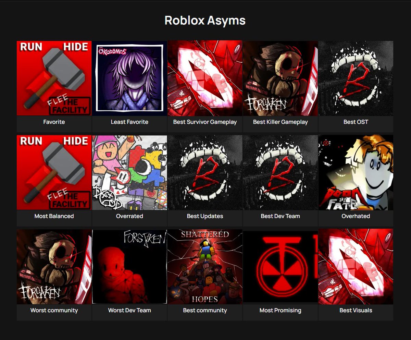Select the red R image above Best OST
Screen dimensions: 411x340
(x=356, y=78)
